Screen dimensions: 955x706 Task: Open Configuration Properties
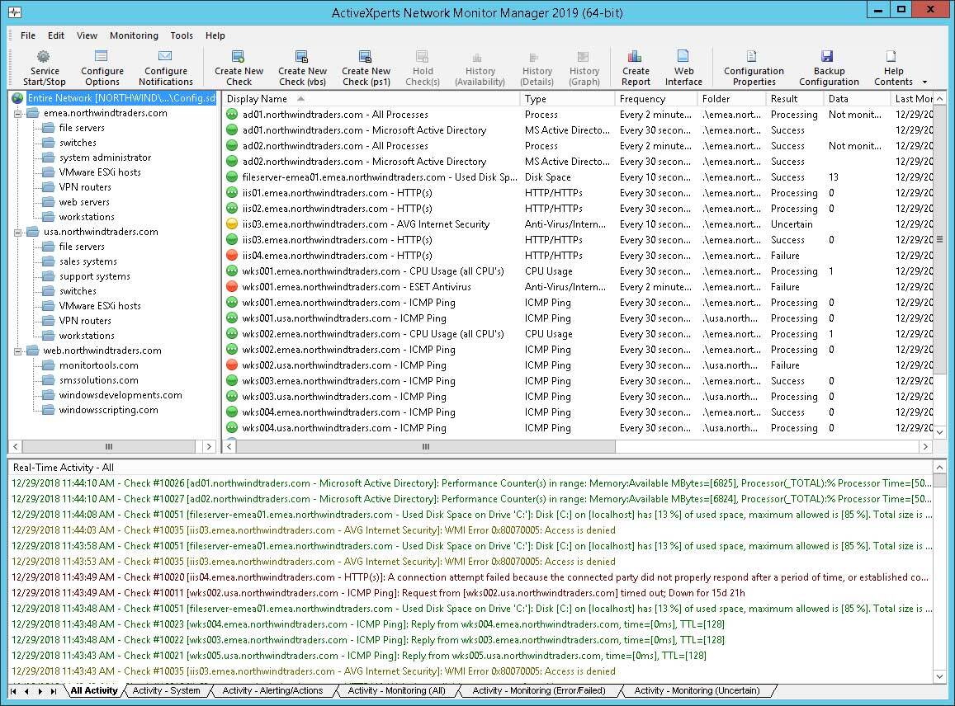[x=753, y=64]
